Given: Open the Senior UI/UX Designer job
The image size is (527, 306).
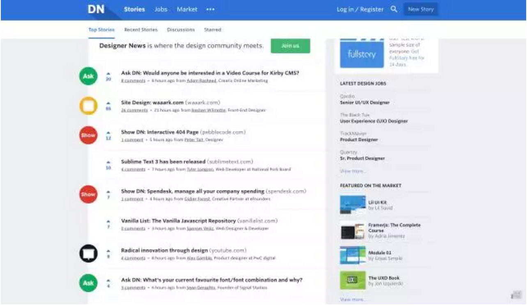Looking at the screenshot, I should click(x=365, y=103).
